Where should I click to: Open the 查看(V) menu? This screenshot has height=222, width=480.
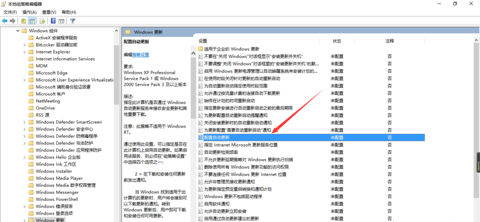point(49,12)
